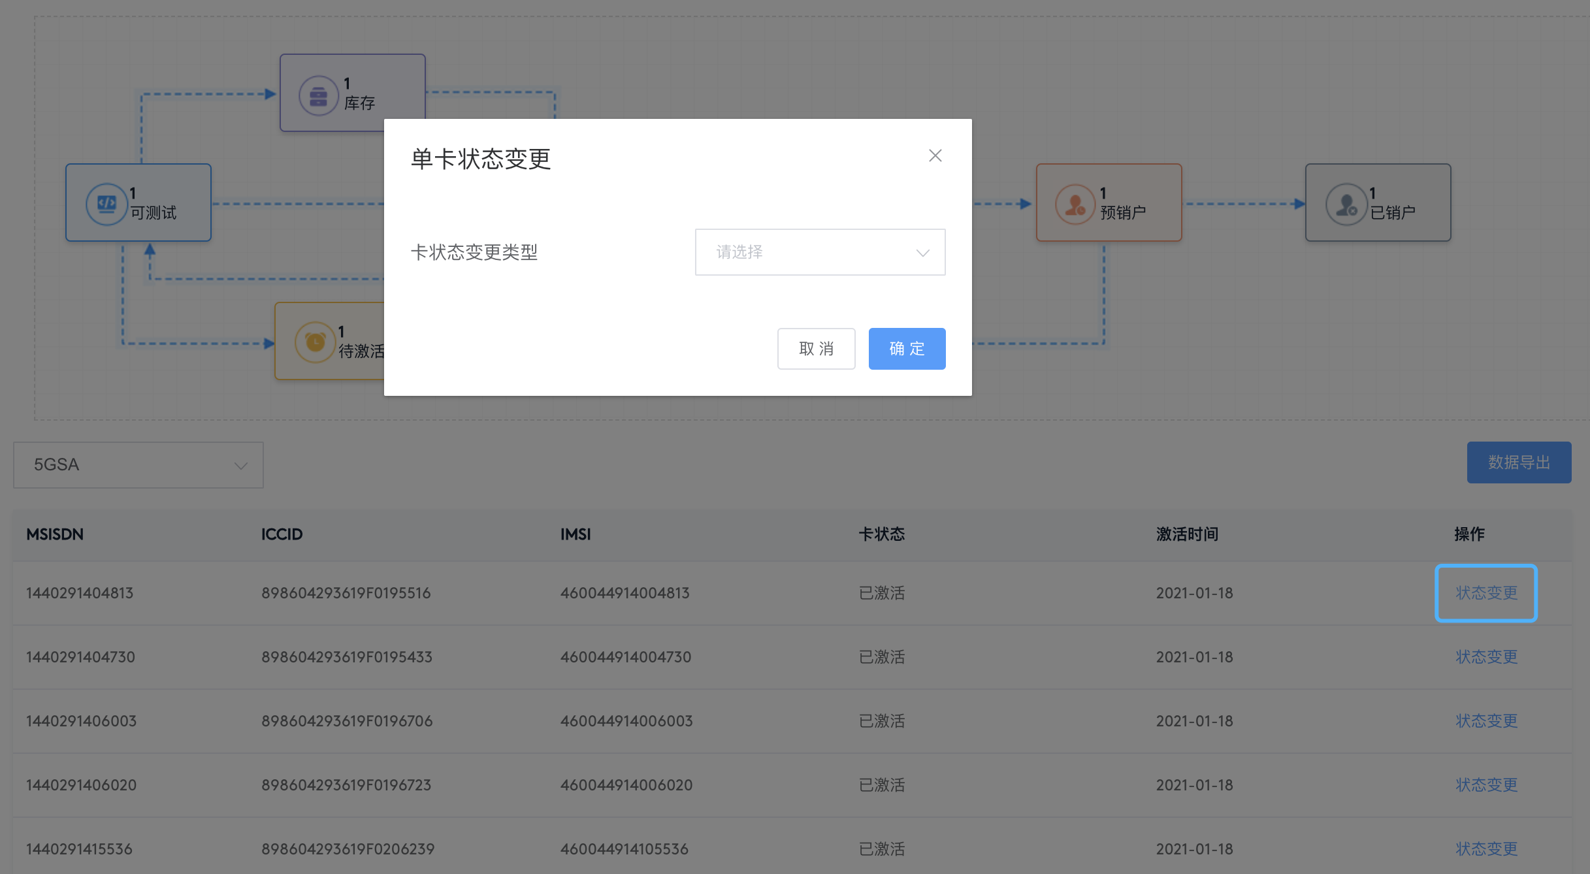Viewport: 1590px width, 874px height.
Task: Select ICCID cell 898604293619F0196706
Action: coord(347,720)
